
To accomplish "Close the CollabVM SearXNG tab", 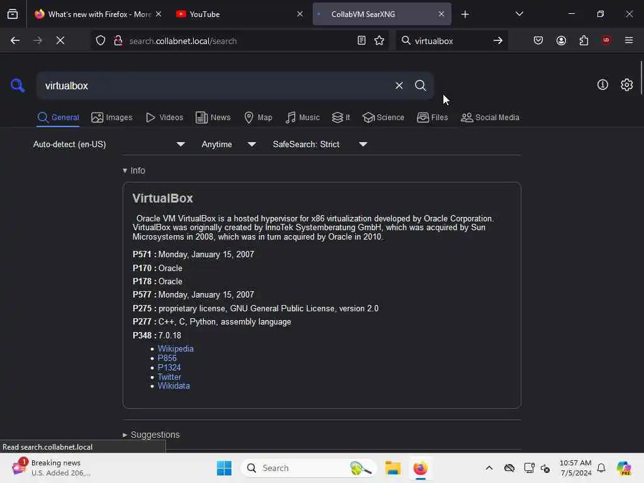I will [441, 14].
